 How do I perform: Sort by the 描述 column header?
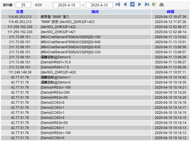pos(95,12)
